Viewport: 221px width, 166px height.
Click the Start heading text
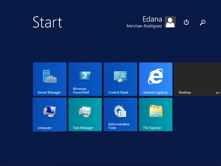[47, 22]
